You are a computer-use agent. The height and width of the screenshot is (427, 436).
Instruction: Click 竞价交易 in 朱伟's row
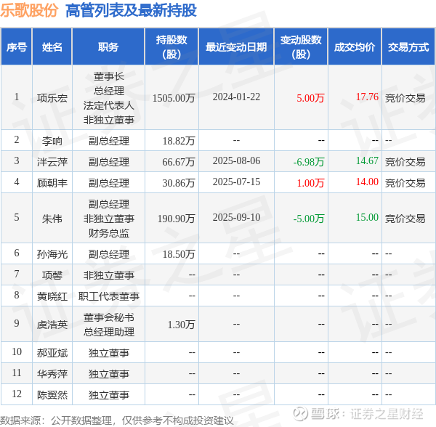click(405, 219)
